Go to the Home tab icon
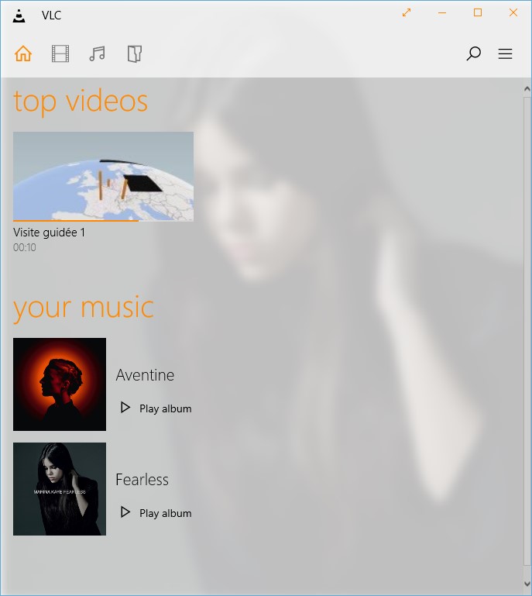 pyautogui.click(x=23, y=53)
